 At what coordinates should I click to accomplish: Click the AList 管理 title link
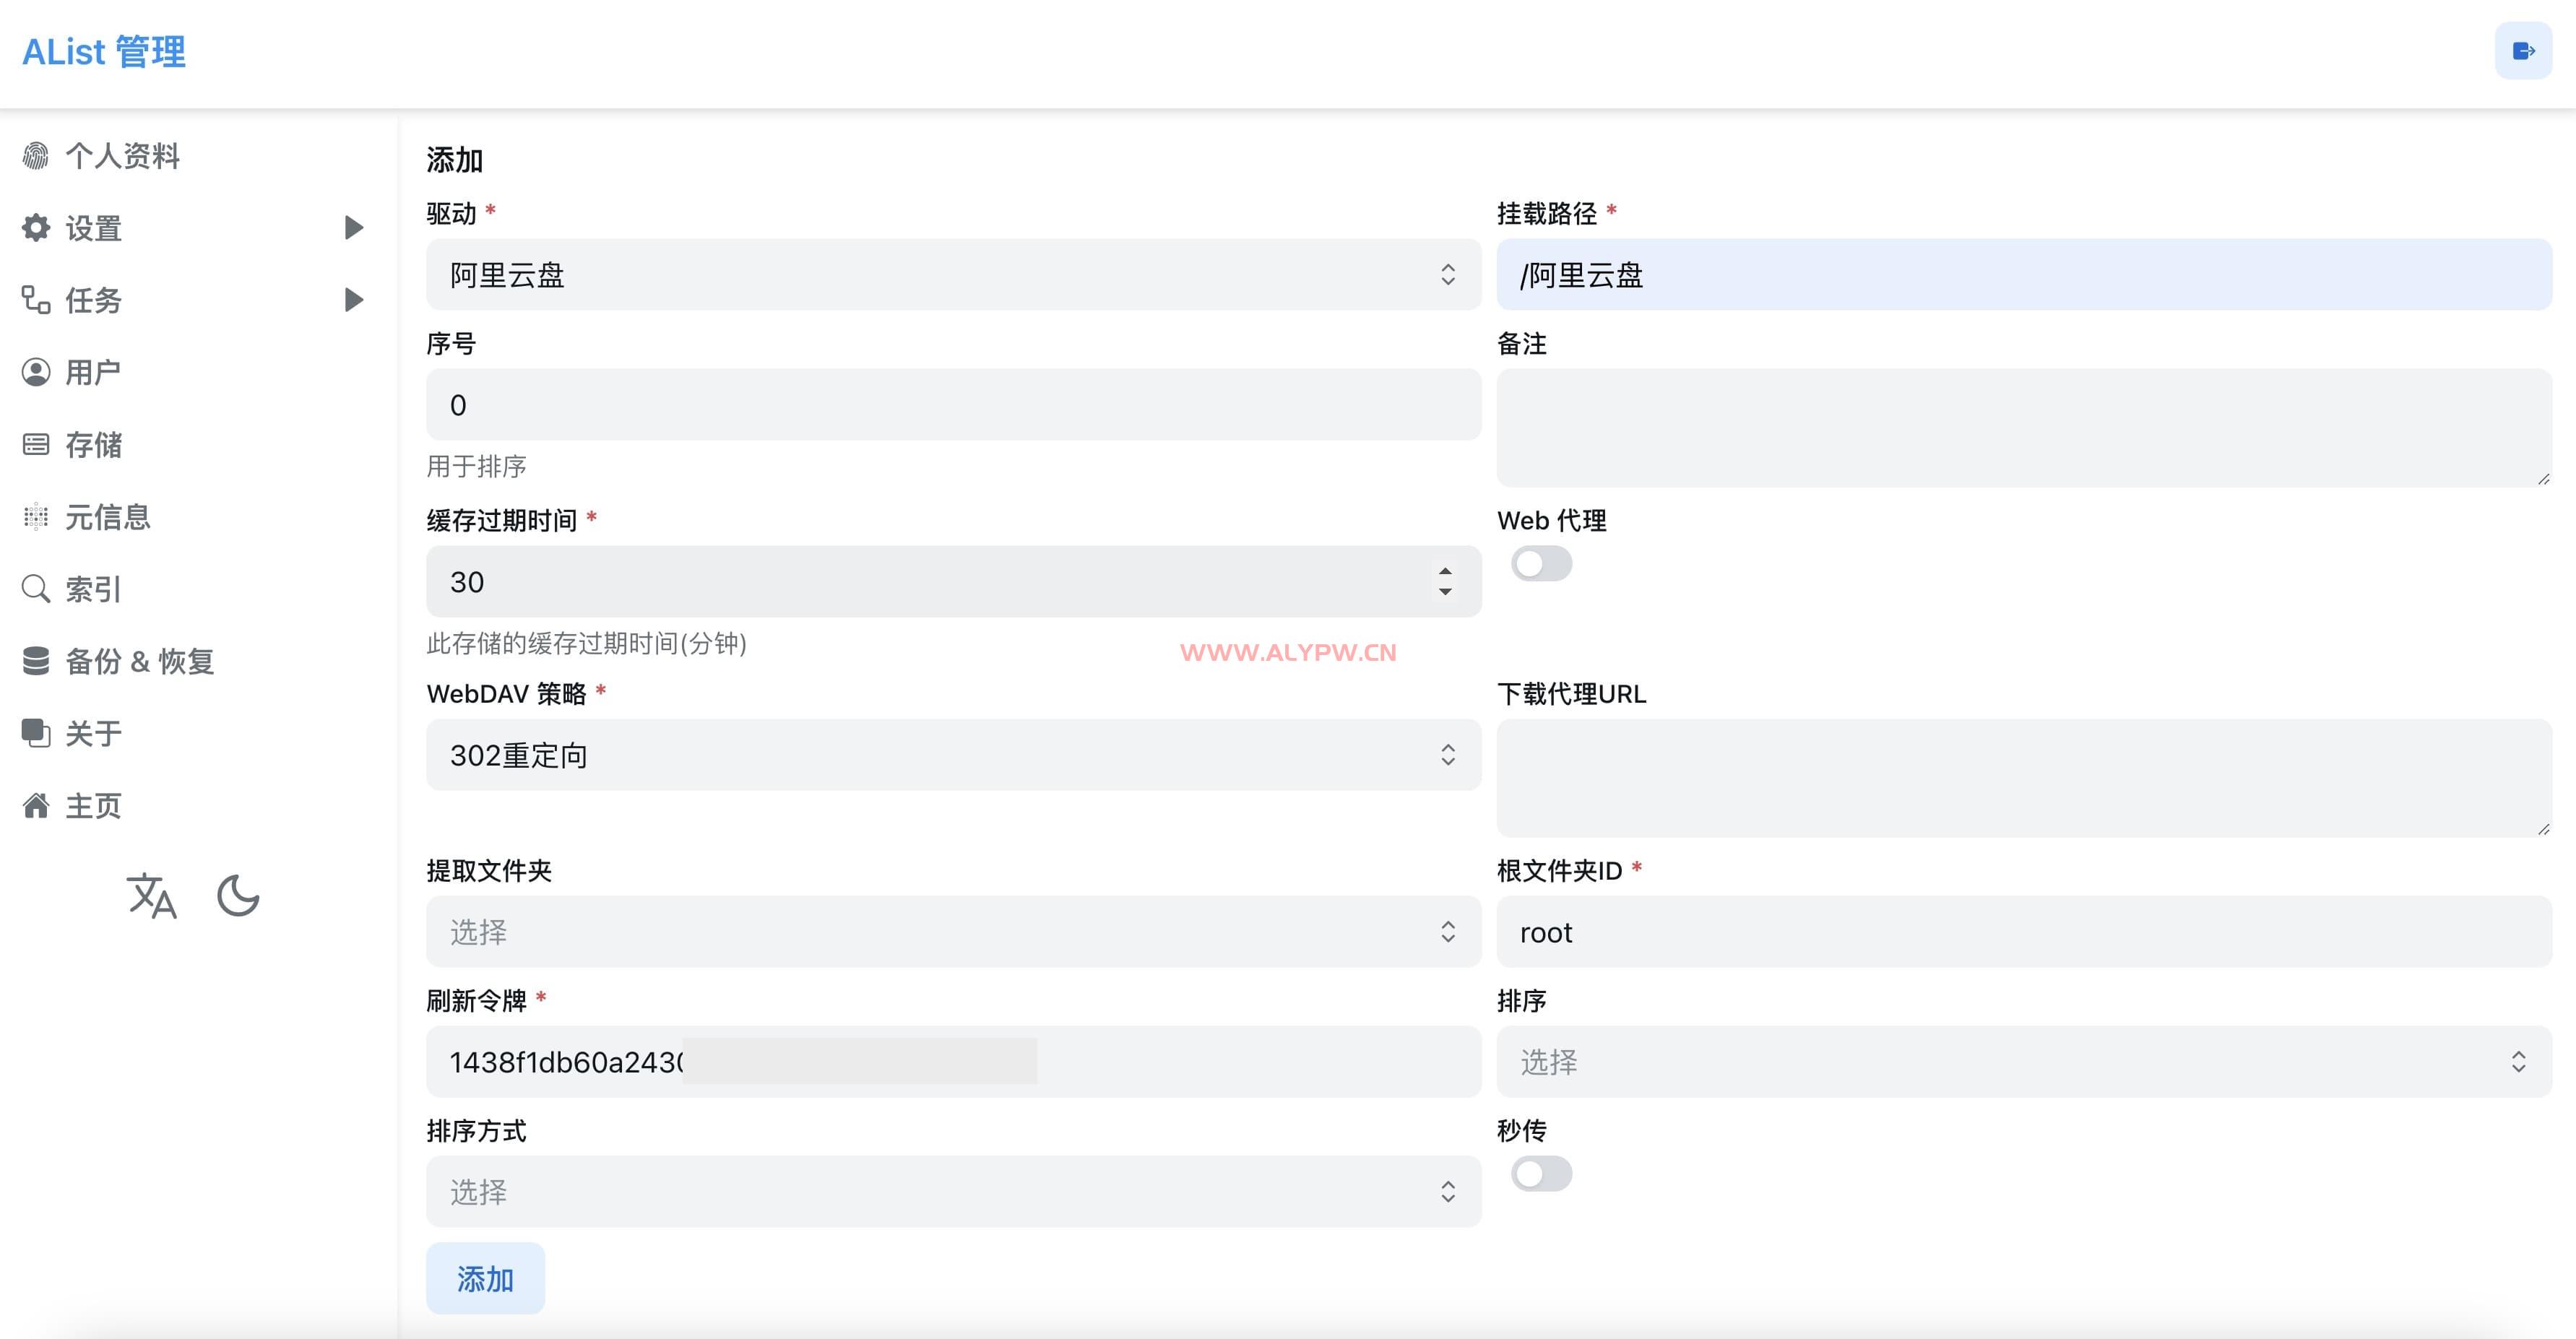pyautogui.click(x=104, y=52)
